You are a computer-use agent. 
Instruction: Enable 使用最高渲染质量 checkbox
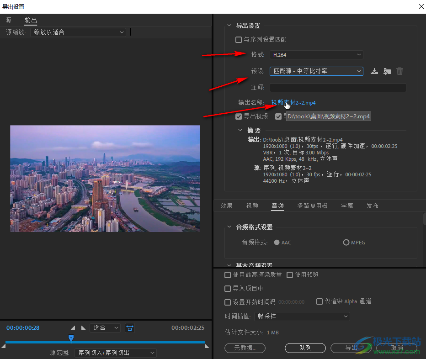click(228, 275)
